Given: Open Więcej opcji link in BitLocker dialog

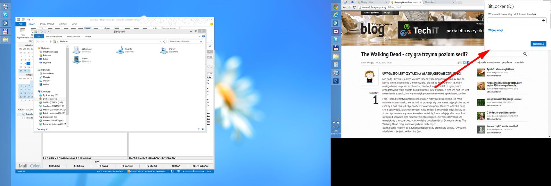Looking at the screenshot, I should click(496, 30).
